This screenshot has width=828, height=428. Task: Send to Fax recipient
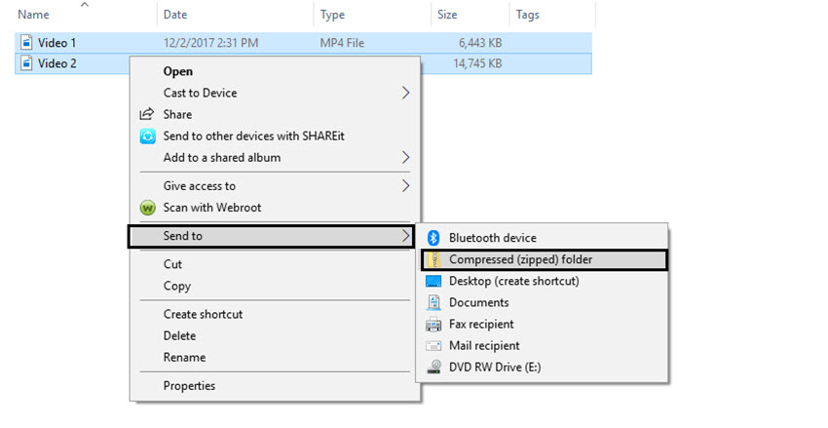pyautogui.click(x=543, y=324)
